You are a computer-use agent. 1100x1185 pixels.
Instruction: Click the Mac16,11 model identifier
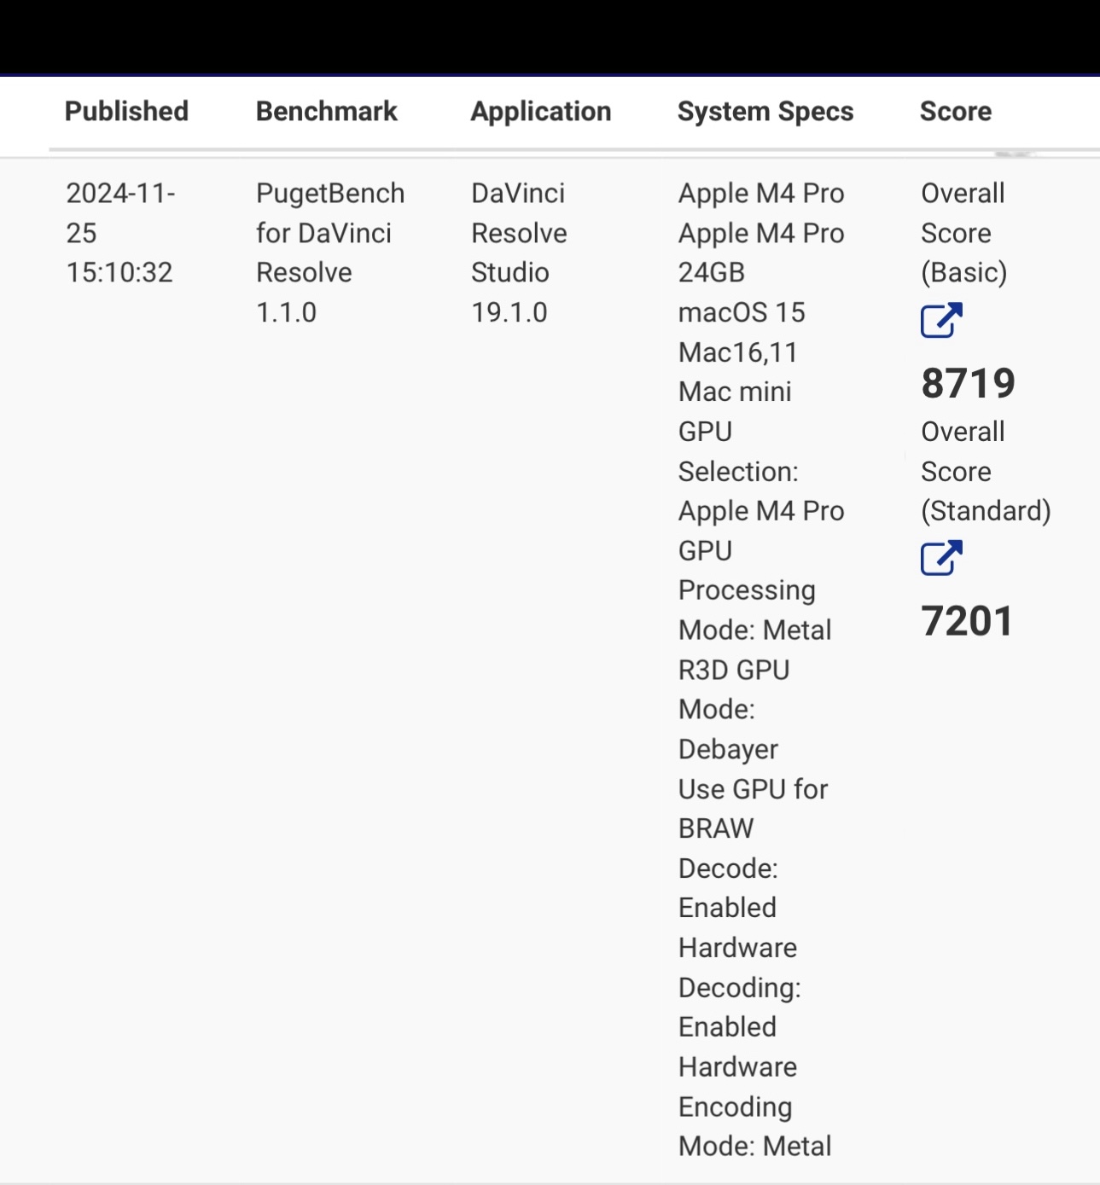point(738,352)
